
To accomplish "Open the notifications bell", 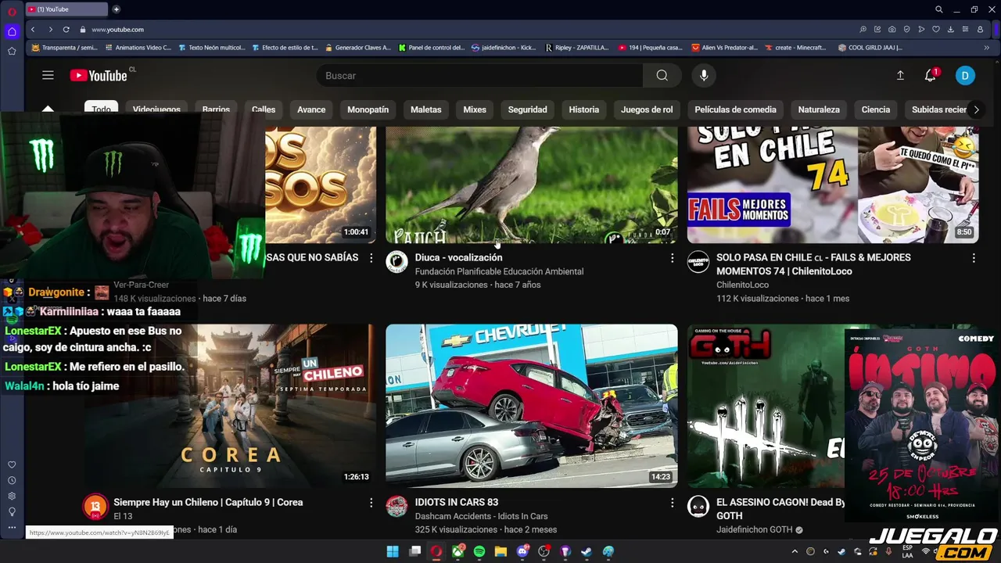I will point(930,75).
